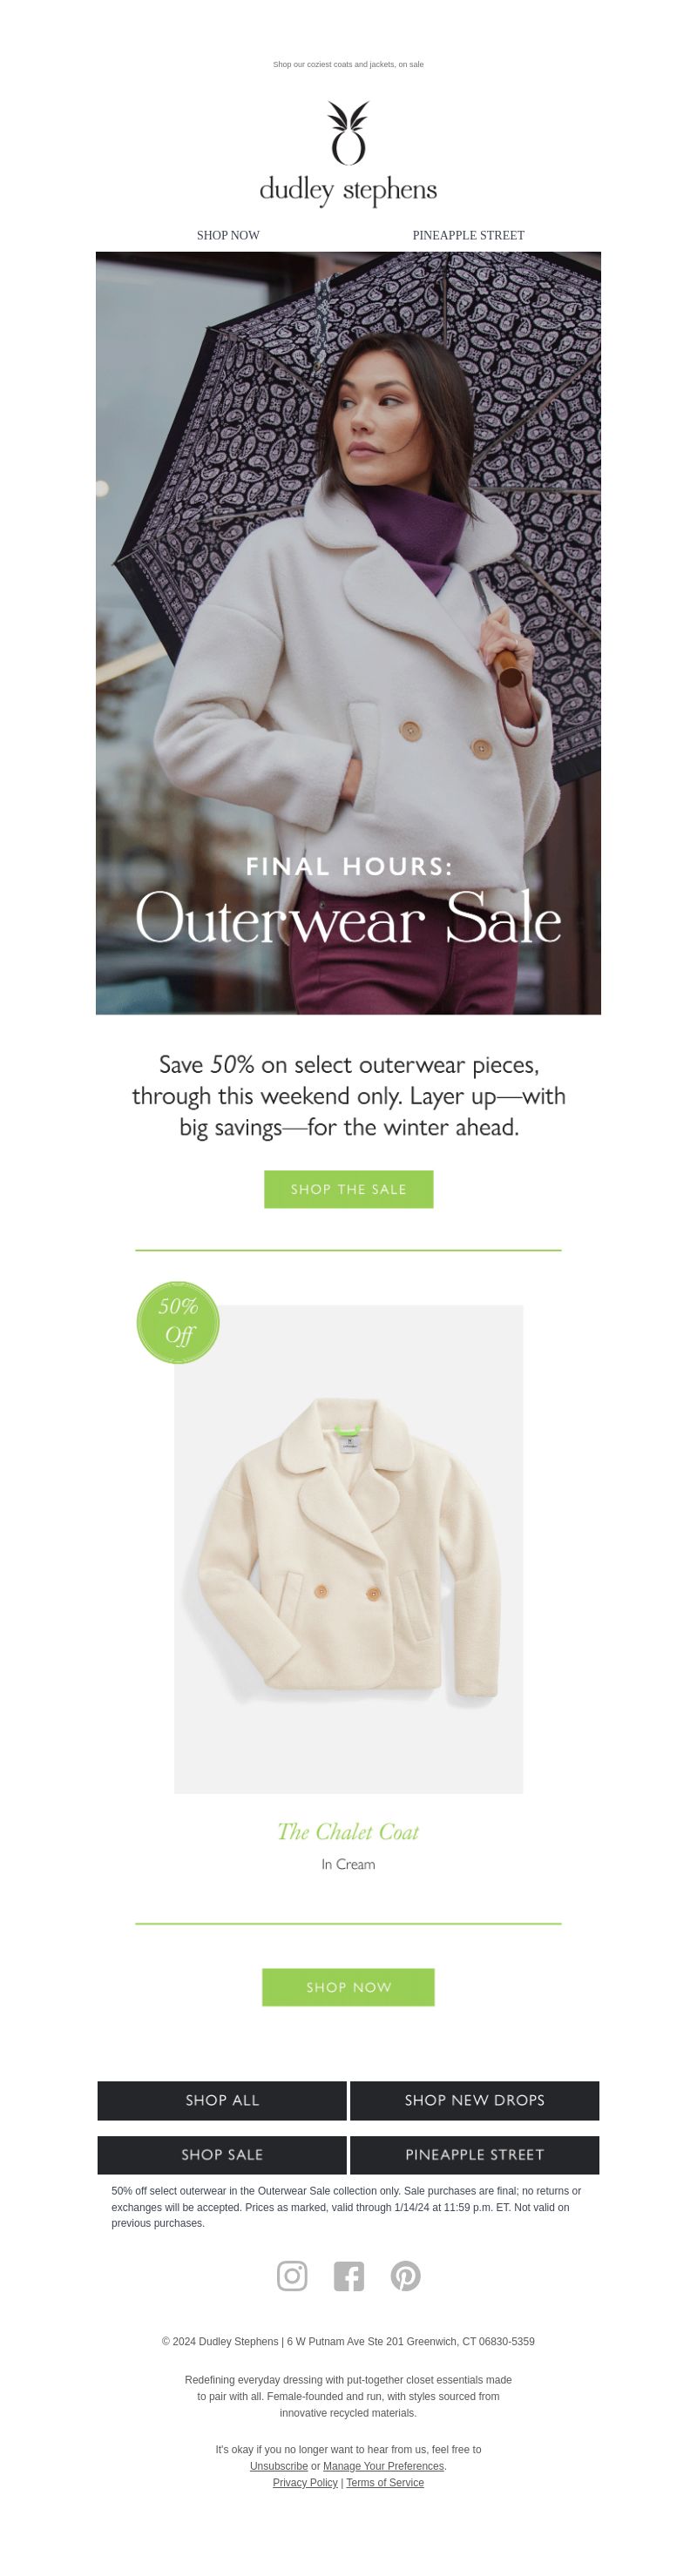Image resolution: width=697 pixels, height=2576 pixels.
Task: Click the SHOP NEW DROPS button
Action: pyautogui.click(x=474, y=2100)
